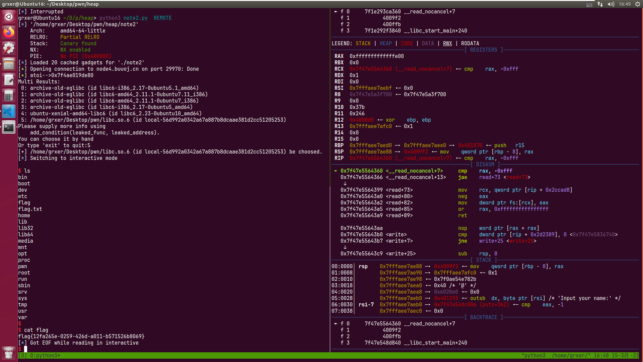The image size is (643, 362).
Task: Click the '<write+25>' sub rsp instruction
Action: [x=419, y=253]
